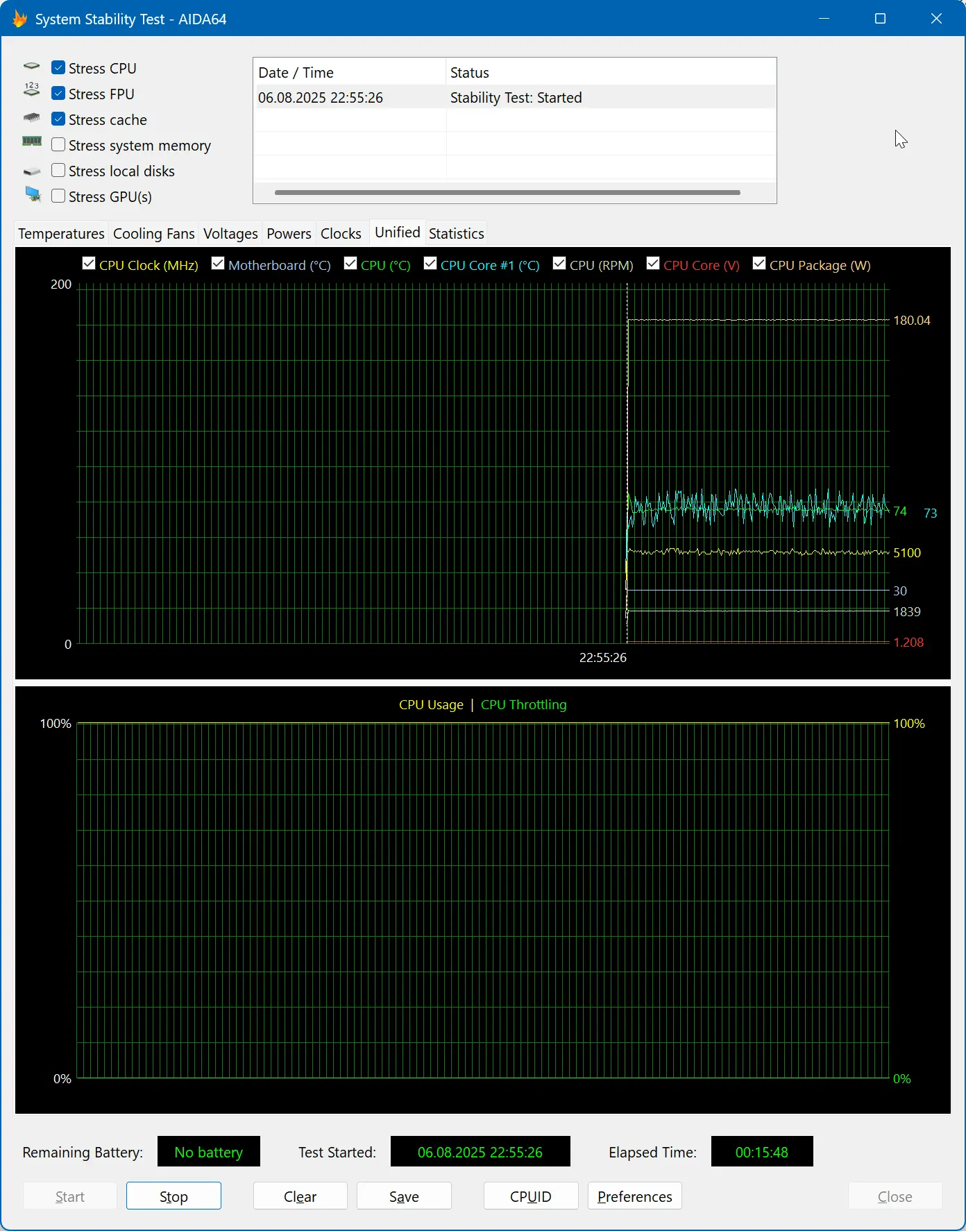Screen dimensions: 966x1231
Task: Click the No battery indicator
Action: coord(209,1152)
